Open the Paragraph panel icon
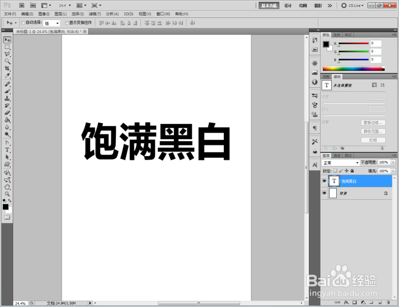This screenshot has height=307, width=399. 315,128
